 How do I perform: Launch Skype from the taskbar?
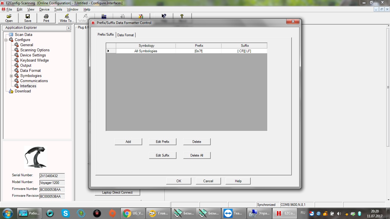[x=66, y=213]
